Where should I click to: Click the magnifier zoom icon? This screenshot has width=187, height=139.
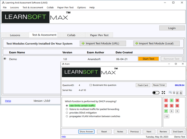coord(170,92)
